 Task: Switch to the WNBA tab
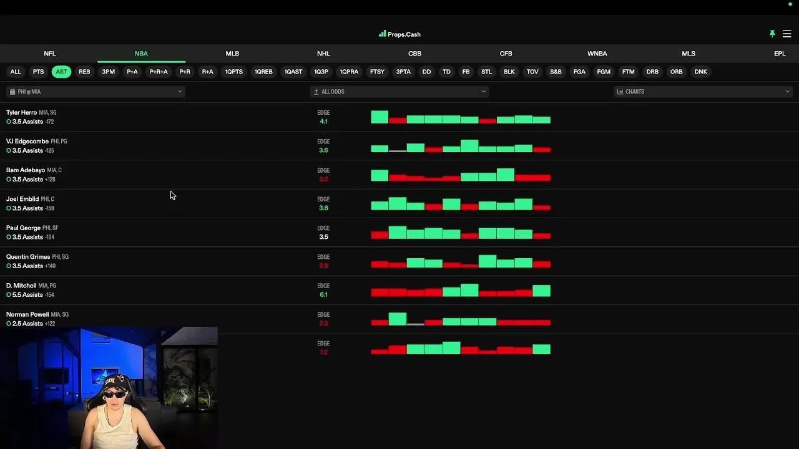(597, 54)
